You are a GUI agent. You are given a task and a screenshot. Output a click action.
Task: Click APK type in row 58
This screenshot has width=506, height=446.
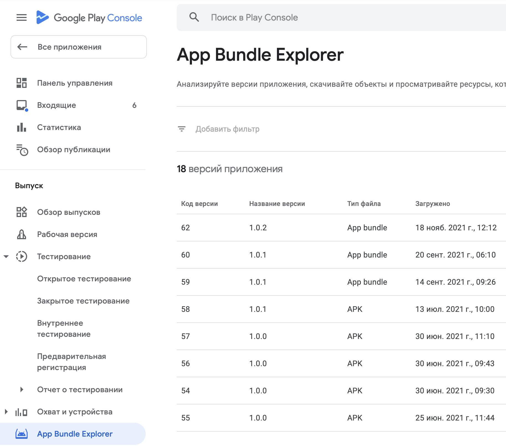355,309
